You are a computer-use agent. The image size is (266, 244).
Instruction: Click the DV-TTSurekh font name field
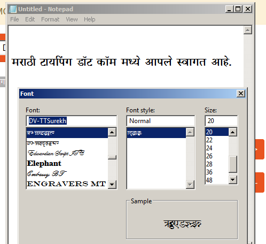click(x=72, y=121)
